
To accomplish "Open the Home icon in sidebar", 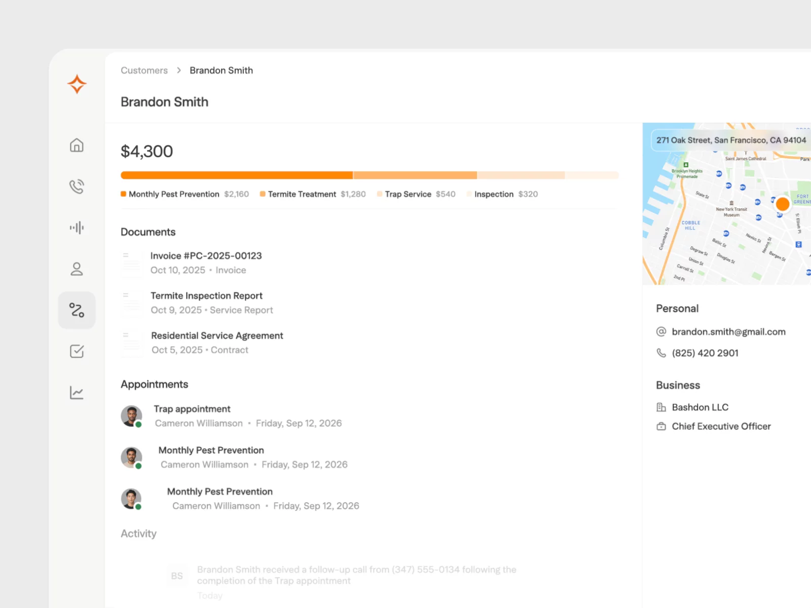I will click(77, 145).
